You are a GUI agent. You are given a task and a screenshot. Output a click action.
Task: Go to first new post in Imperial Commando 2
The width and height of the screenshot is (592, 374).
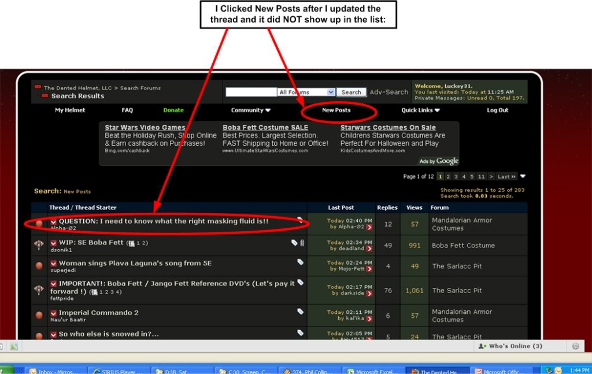54,313
